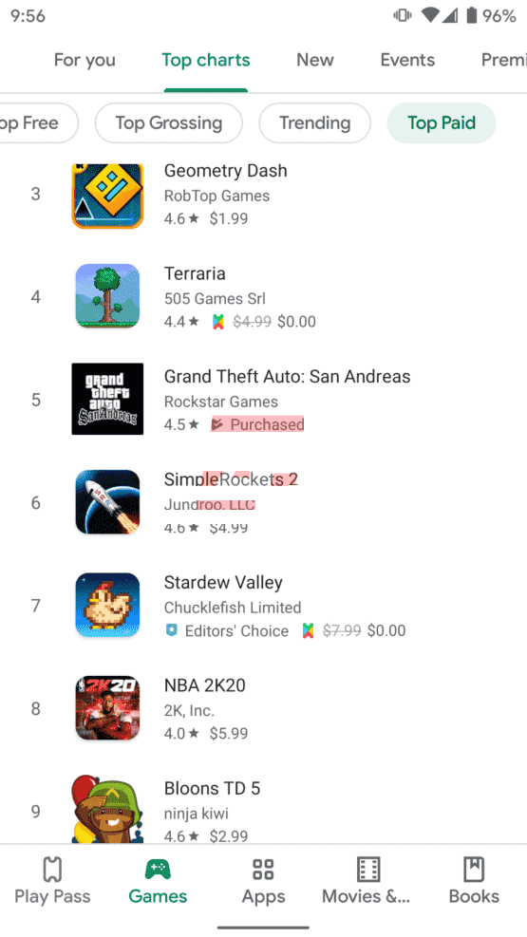This screenshot has height=937, width=527.
Task: Open the Geometry Dash app icon
Action: [x=107, y=196]
